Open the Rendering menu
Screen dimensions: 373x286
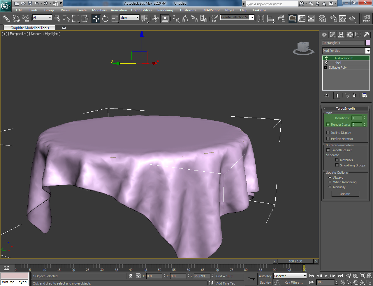[x=165, y=10]
